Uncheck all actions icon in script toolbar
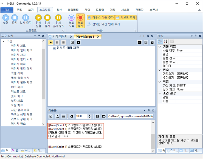 146,42
